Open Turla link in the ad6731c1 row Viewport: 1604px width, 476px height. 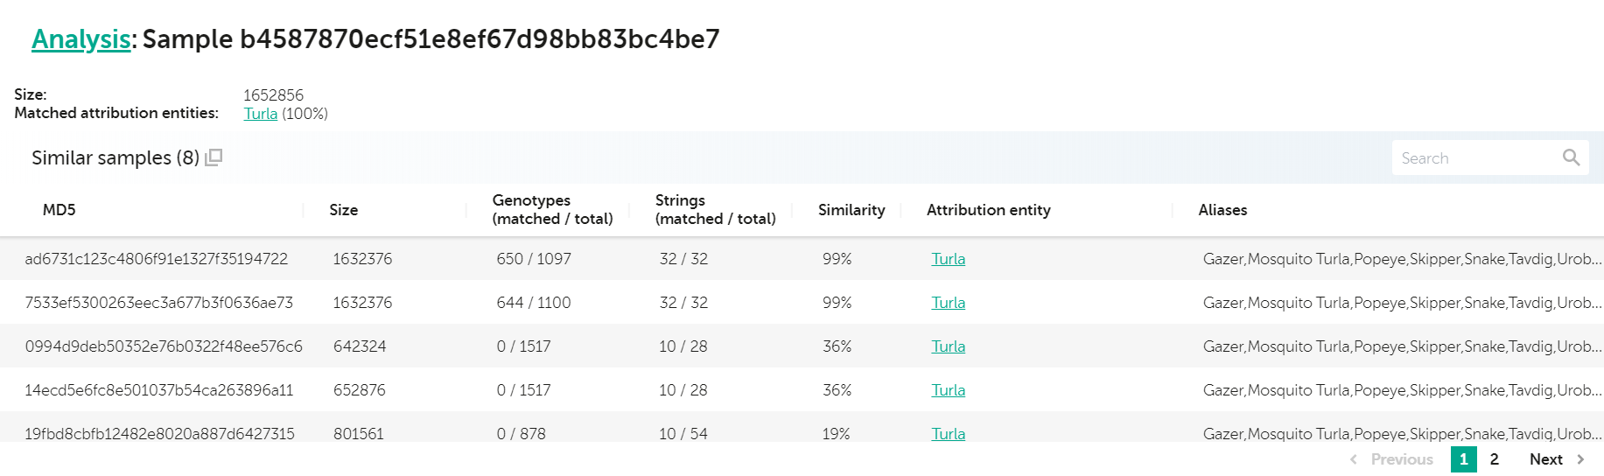coord(948,259)
